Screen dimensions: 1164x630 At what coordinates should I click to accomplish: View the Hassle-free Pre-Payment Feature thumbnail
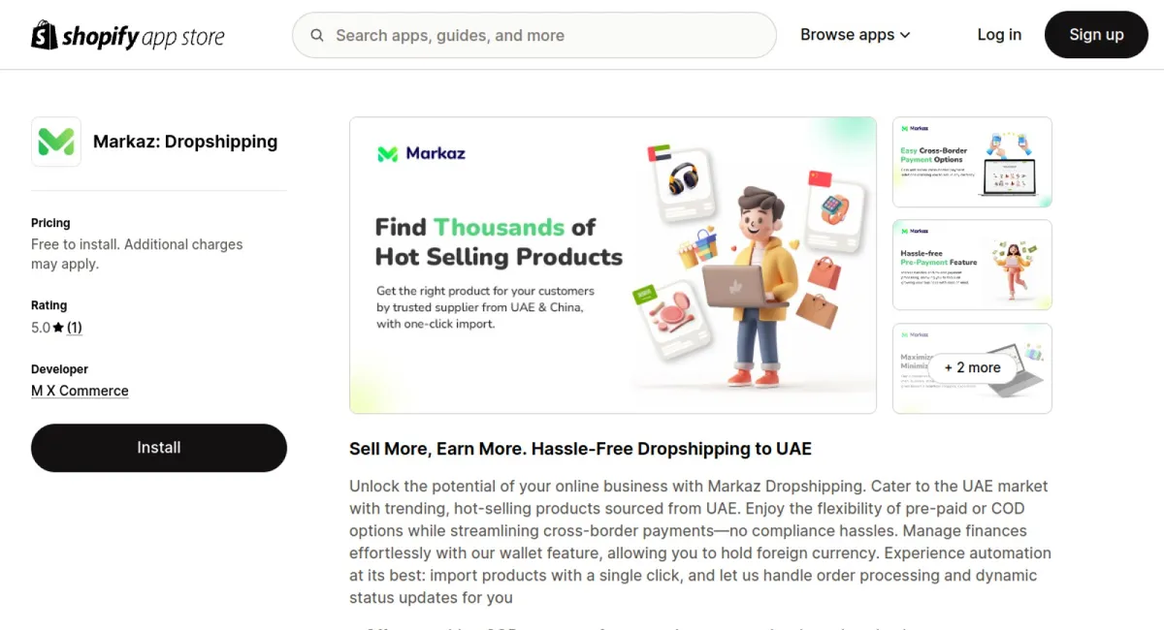click(972, 265)
